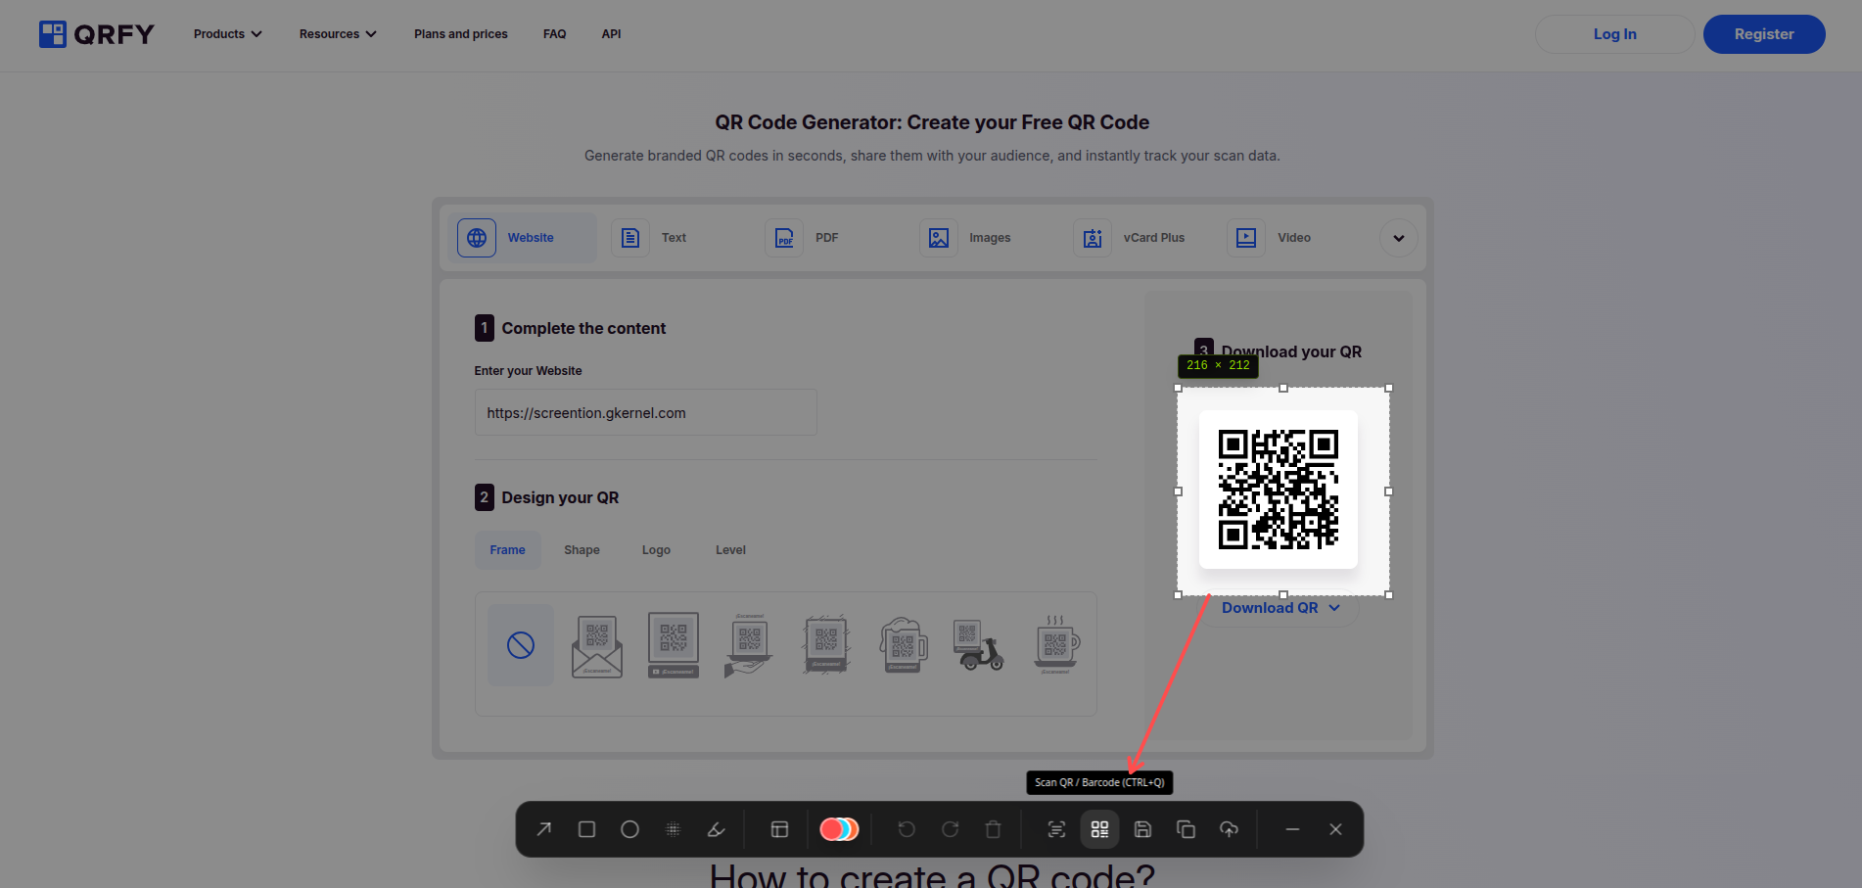The width and height of the screenshot is (1862, 888).
Task: Open the Resources dropdown menu
Action: tap(338, 34)
